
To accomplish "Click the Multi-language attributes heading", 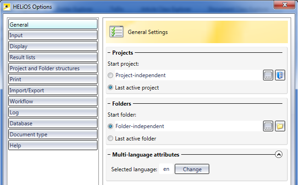I will [146, 155].
